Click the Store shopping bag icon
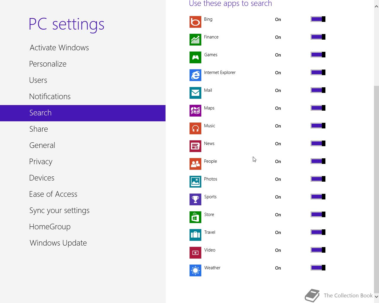The width and height of the screenshot is (379, 303). [195, 217]
